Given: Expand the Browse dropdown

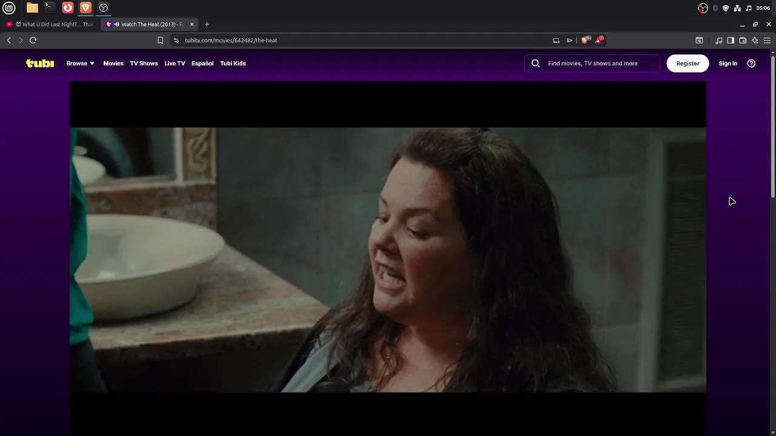Looking at the screenshot, I should point(80,63).
